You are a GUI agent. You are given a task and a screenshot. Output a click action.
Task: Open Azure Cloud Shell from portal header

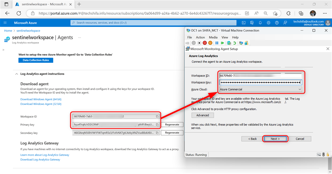tap(243, 23)
